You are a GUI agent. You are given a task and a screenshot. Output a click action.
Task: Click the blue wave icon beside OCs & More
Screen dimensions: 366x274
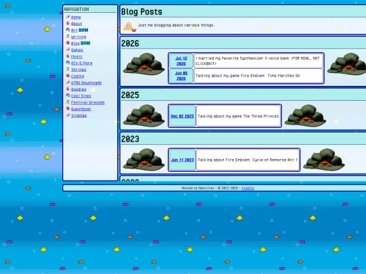pos(68,63)
